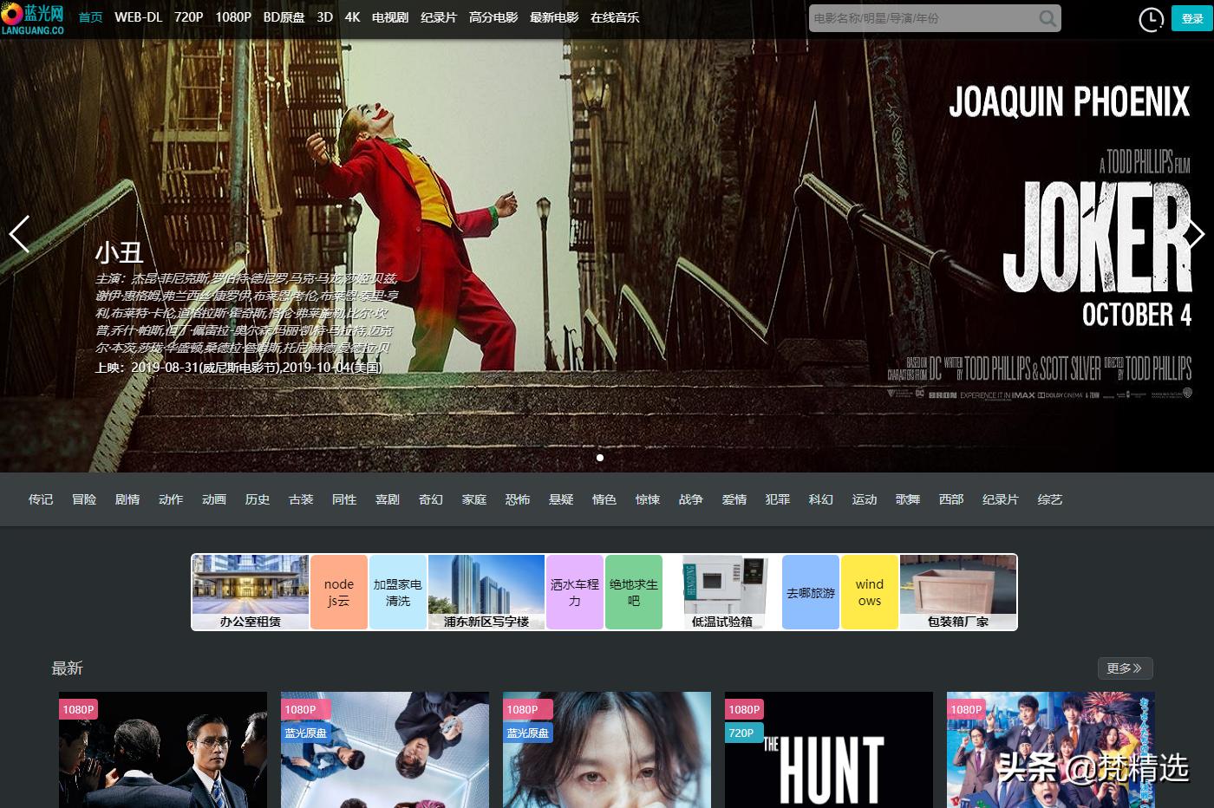Go to previous banner slide arrow
The image size is (1214, 808).
point(19,234)
